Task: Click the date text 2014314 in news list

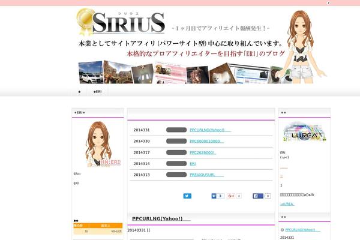Action: pos(142,164)
